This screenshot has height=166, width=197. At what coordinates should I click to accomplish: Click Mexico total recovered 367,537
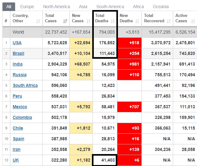pos(162,107)
